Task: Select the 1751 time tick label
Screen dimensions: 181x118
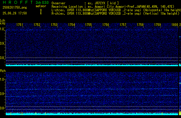Action: pyautogui.click(x=20, y=25)
